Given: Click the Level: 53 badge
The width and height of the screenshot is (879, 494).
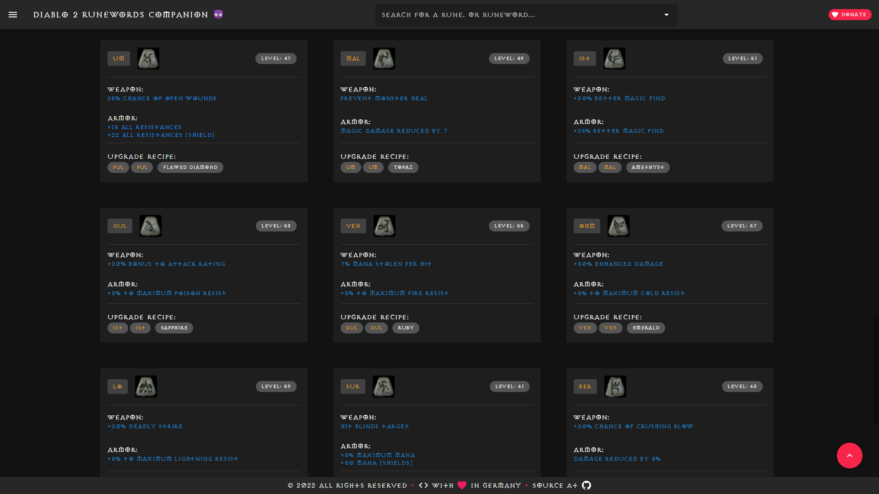Looking at the screenshot, I should pyautogui.click(x=276, y=226).
